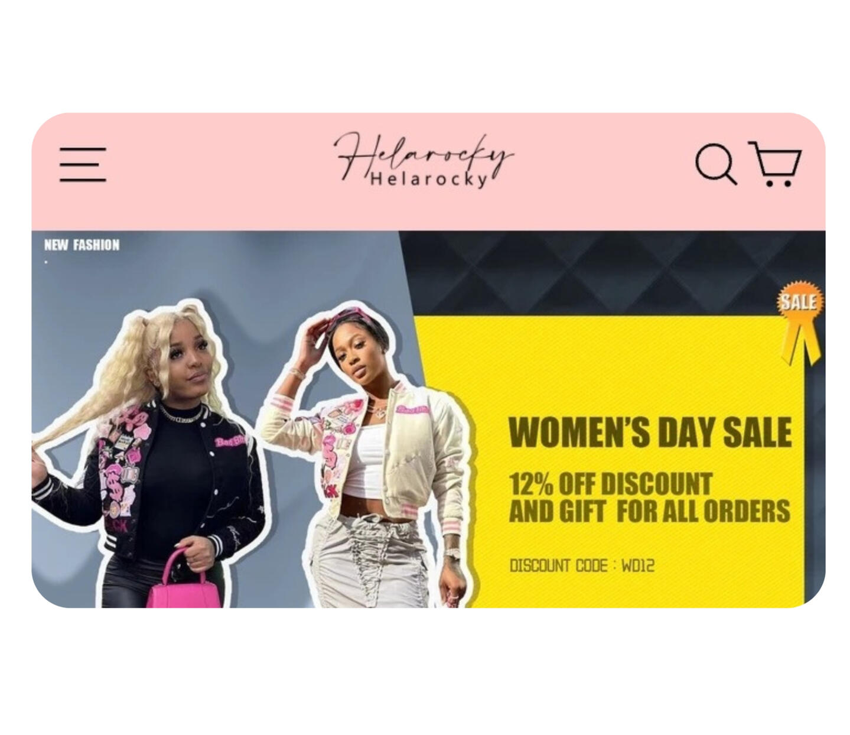Click the 12% OFF DISCOUNT text

tap(611, 484)
